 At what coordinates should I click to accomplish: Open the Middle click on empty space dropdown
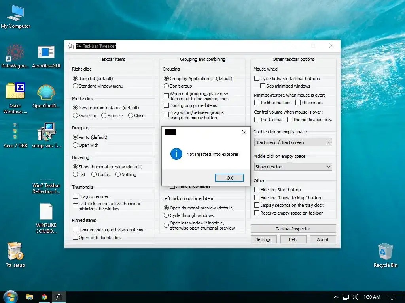coord(293,167)
